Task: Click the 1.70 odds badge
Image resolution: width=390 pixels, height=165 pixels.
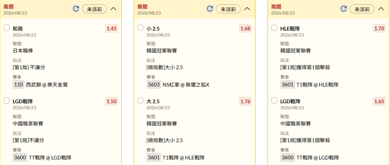Action: tap(379, 28)
